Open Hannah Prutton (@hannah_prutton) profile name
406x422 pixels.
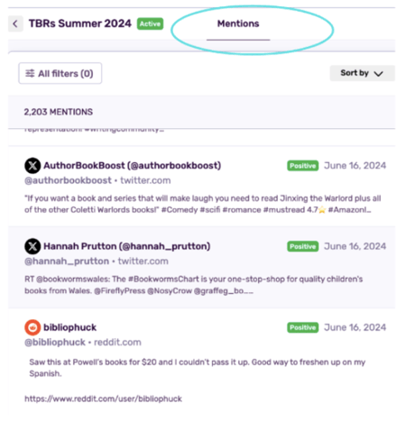point(127,246)
